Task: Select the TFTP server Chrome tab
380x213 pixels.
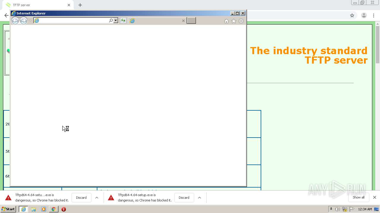Action: tap(38, 5)
